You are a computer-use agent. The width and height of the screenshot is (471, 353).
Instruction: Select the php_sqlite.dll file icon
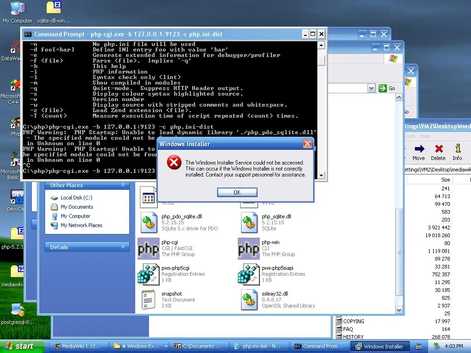(x=249, y=222)
